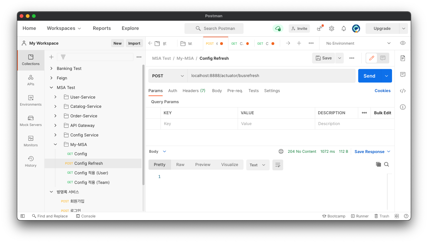
Task: Open the notifications bell
Action: pyautogui.click(x=344, y=28)
